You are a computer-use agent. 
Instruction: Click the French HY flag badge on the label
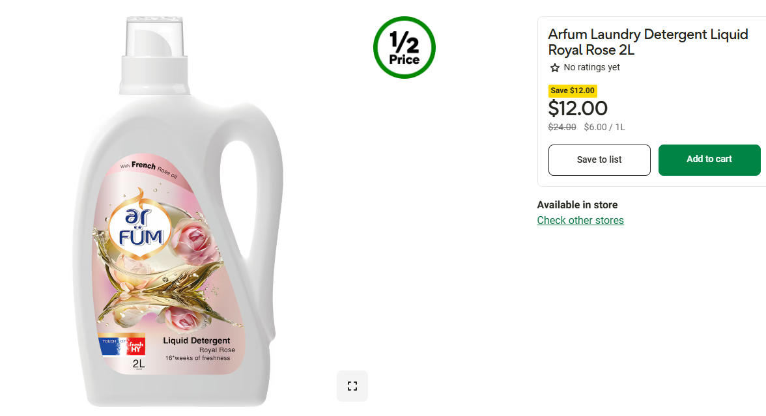click(121, 346)
